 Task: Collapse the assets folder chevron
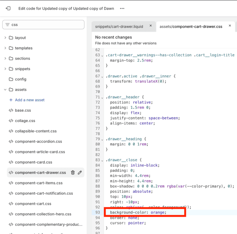(5, 90)
